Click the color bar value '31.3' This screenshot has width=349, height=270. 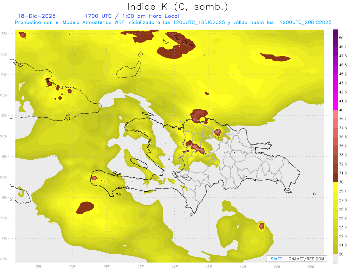coord(343,173)
